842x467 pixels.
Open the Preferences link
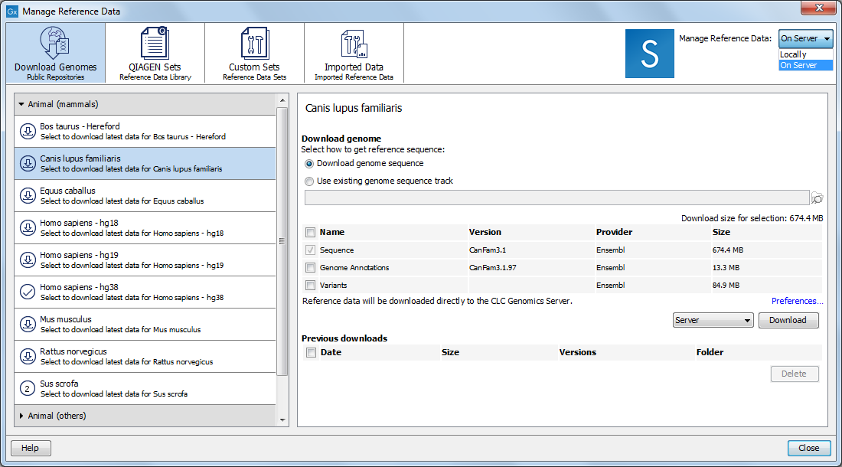tap(797, 301)
